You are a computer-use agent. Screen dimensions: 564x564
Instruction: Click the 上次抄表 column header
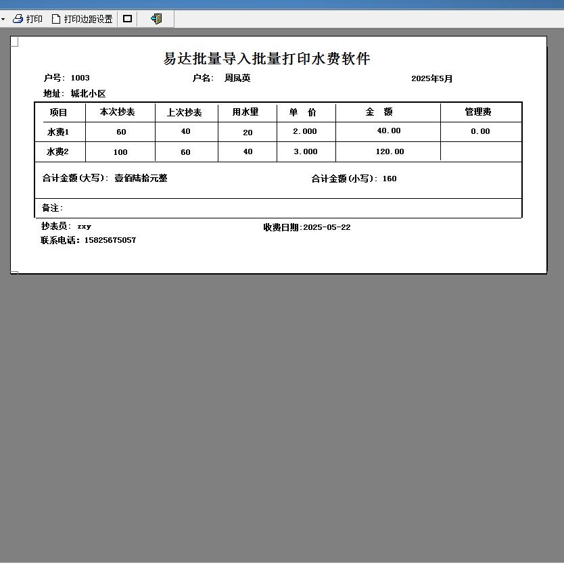click(184, 112)
